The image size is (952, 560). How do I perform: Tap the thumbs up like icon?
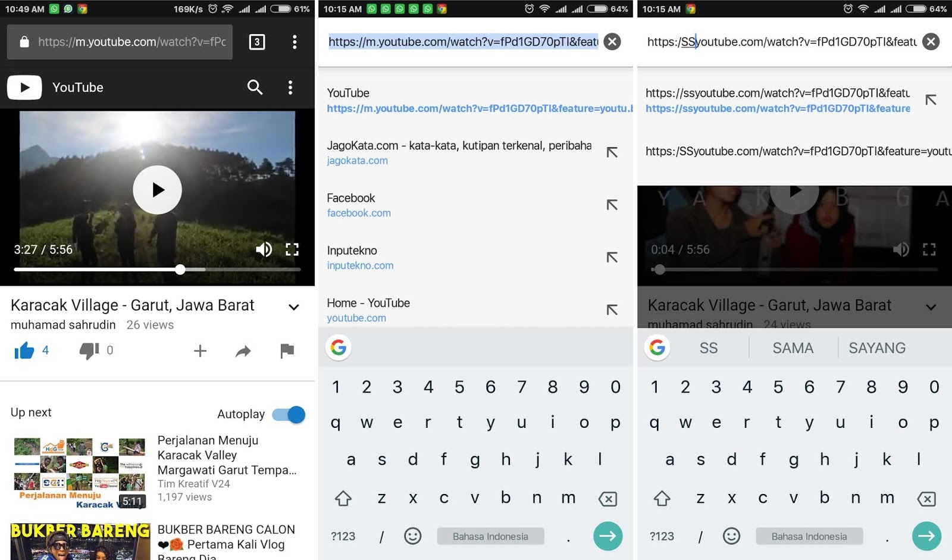pyautogui.click(x=24, y=351)
